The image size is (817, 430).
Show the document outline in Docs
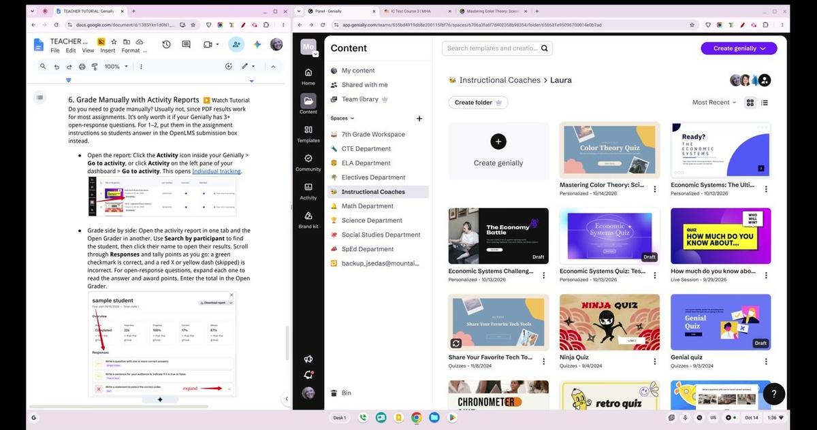(x=39, y=97)
